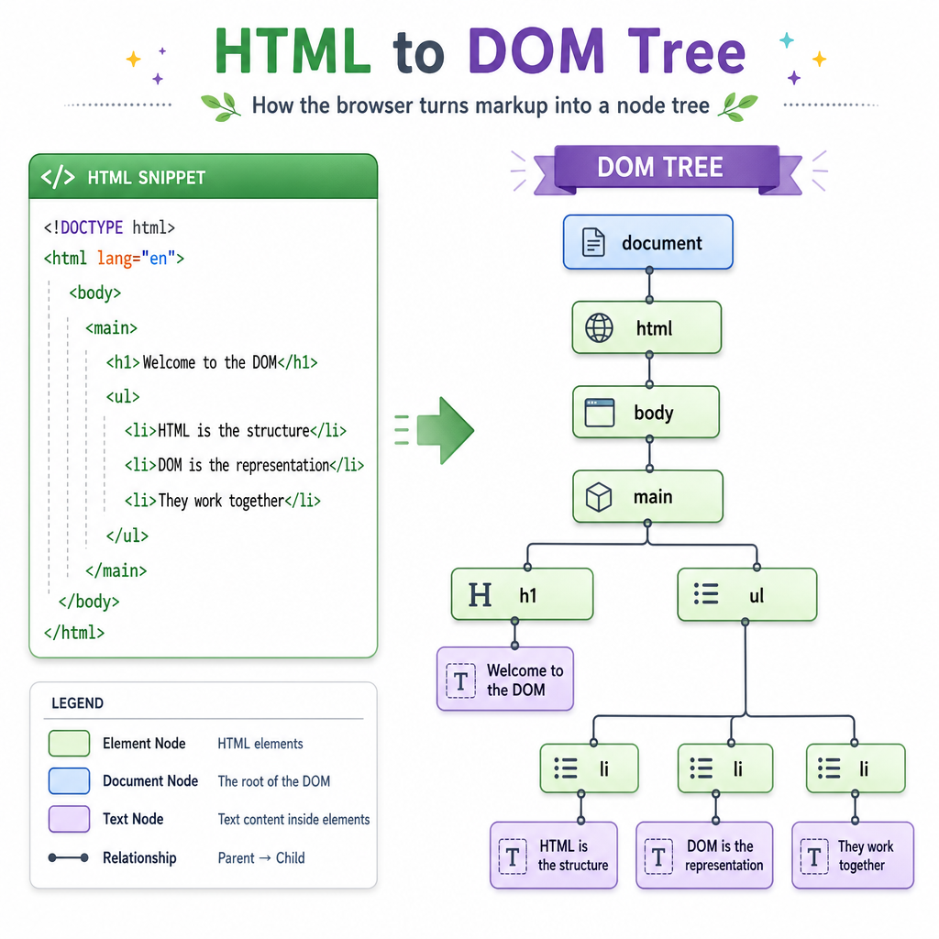Select the document node label

(661, 243)
